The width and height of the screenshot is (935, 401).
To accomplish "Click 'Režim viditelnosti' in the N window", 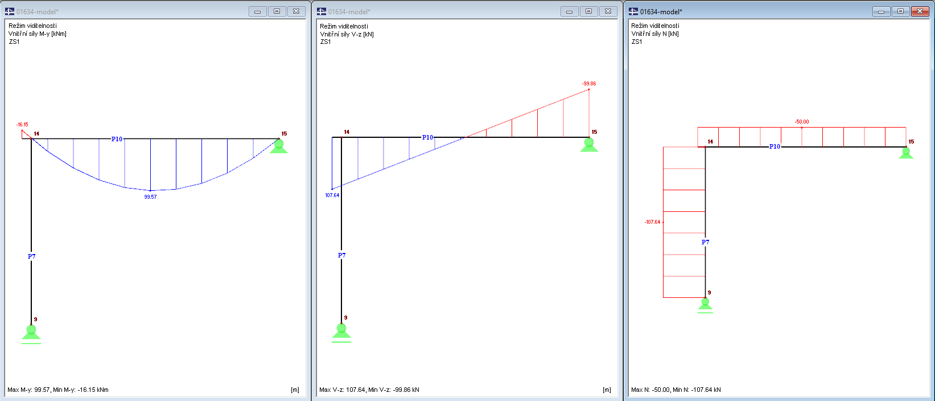I will [655, 26].
